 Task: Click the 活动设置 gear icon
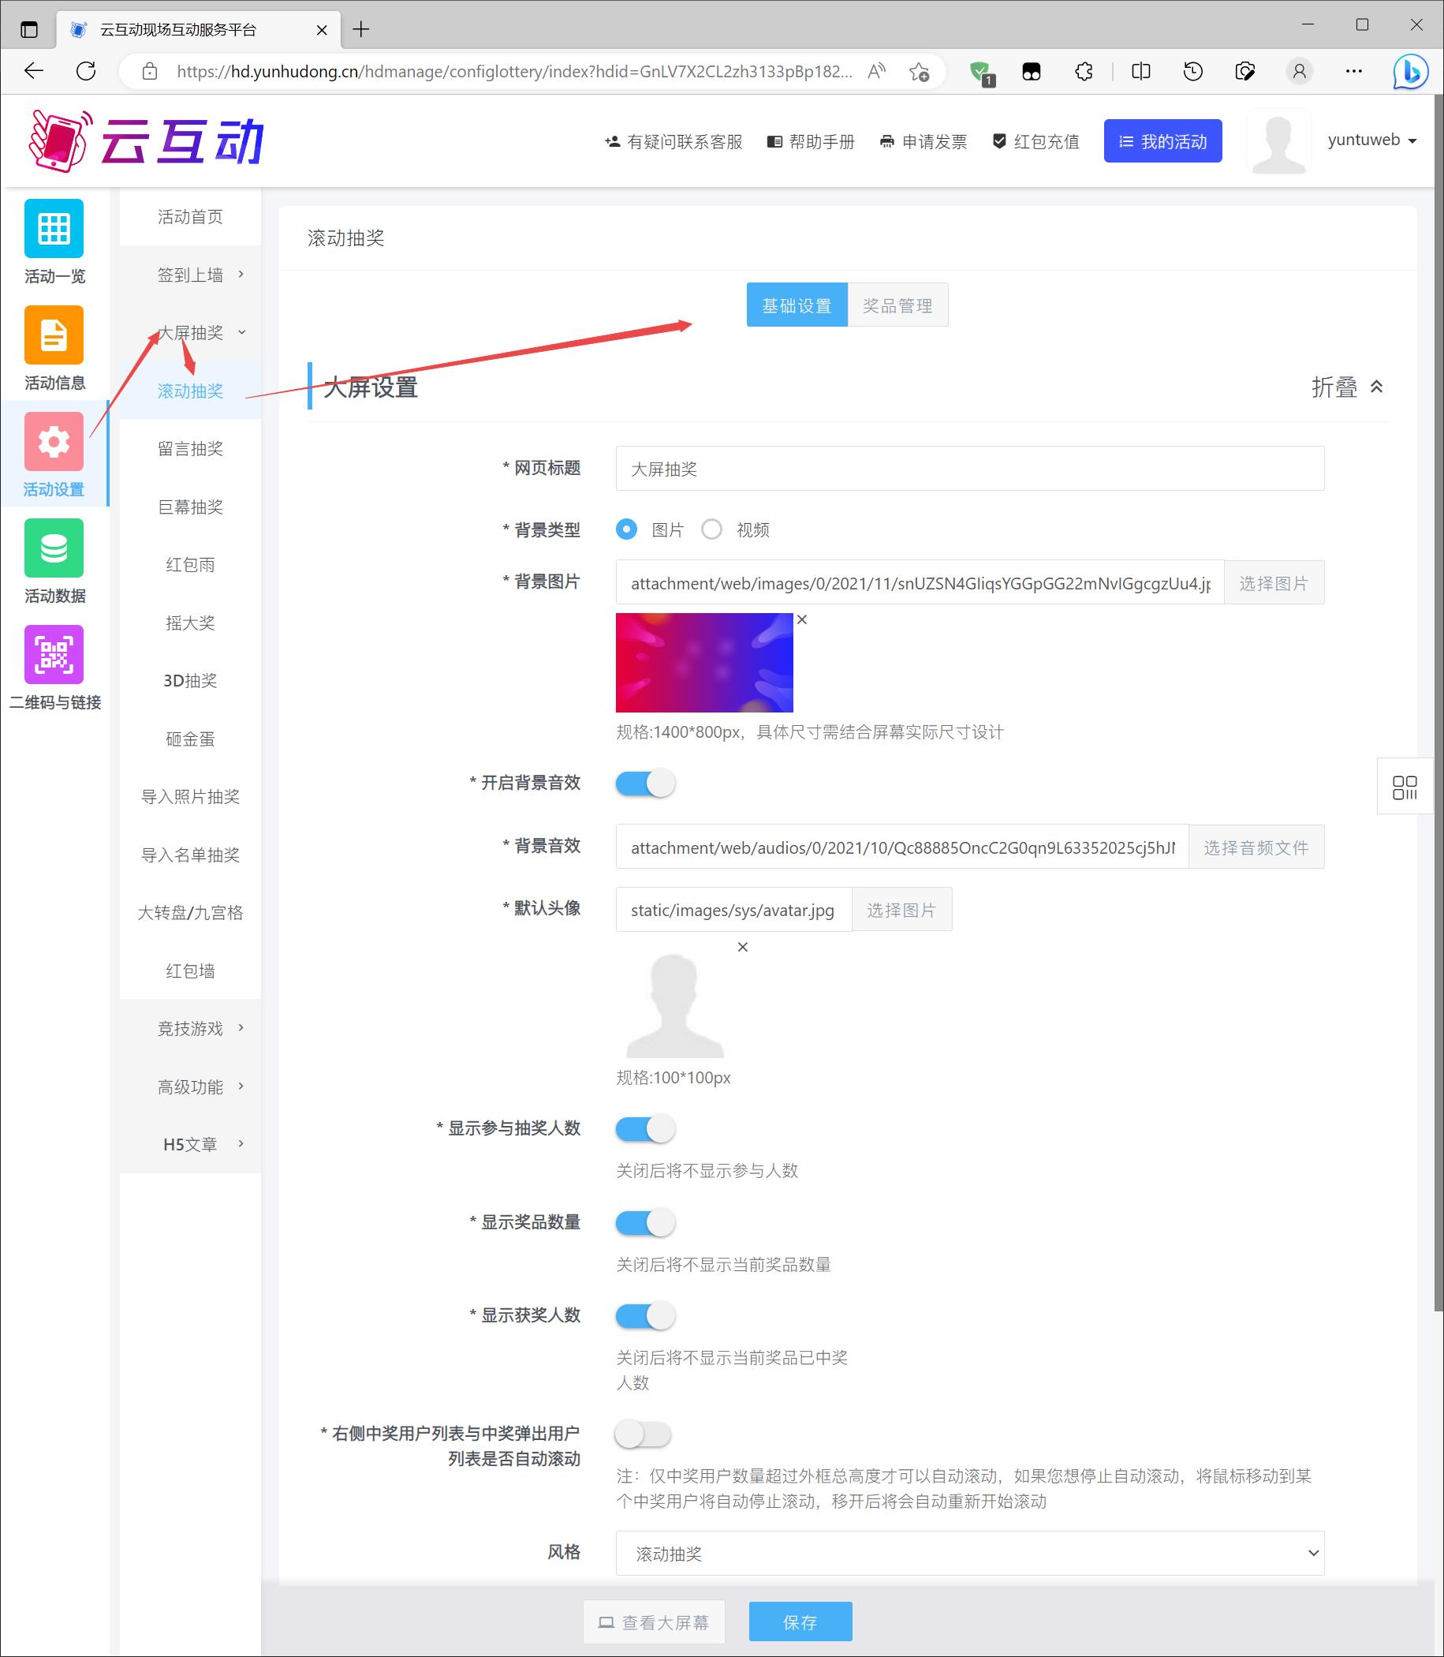53,441
